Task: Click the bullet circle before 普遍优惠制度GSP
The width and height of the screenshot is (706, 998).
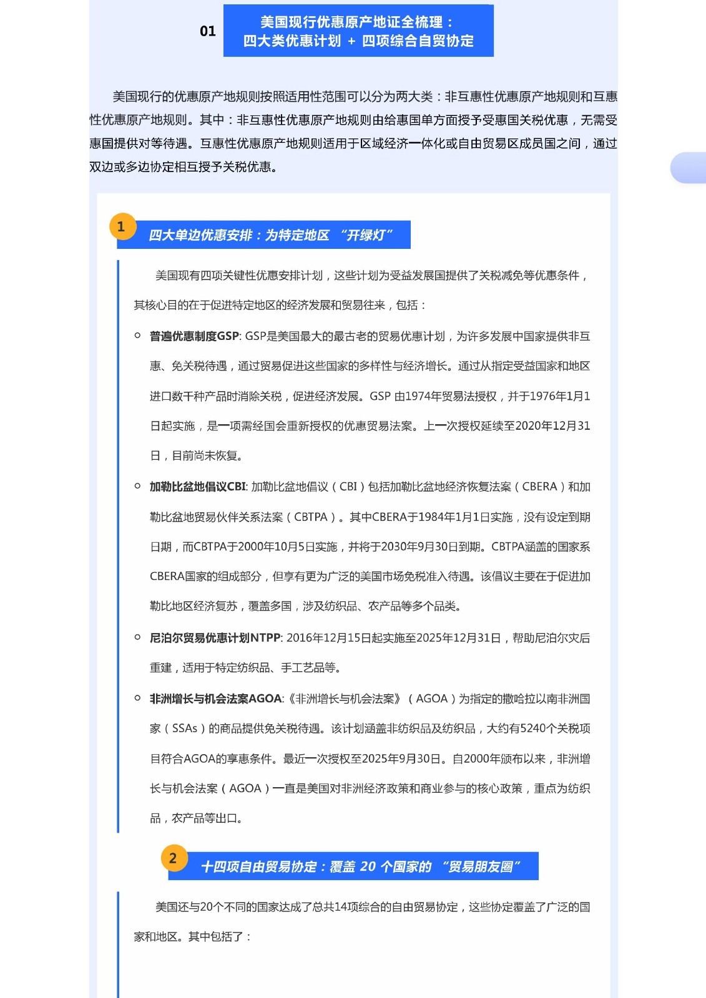Action: tap(137, 336)
